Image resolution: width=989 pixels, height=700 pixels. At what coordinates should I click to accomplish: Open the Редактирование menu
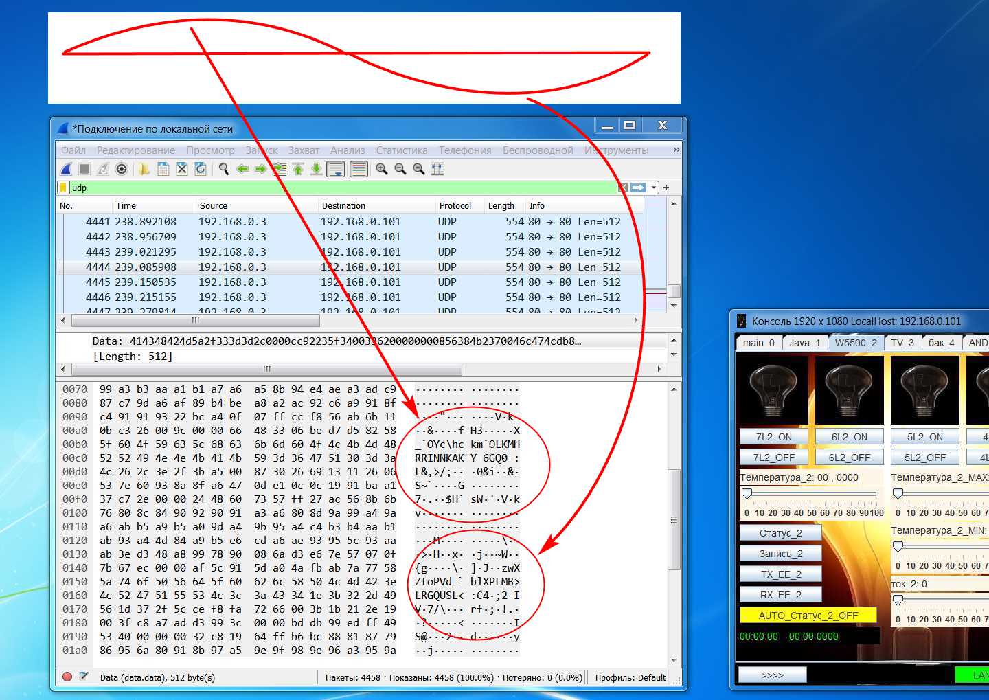[135, 150]
